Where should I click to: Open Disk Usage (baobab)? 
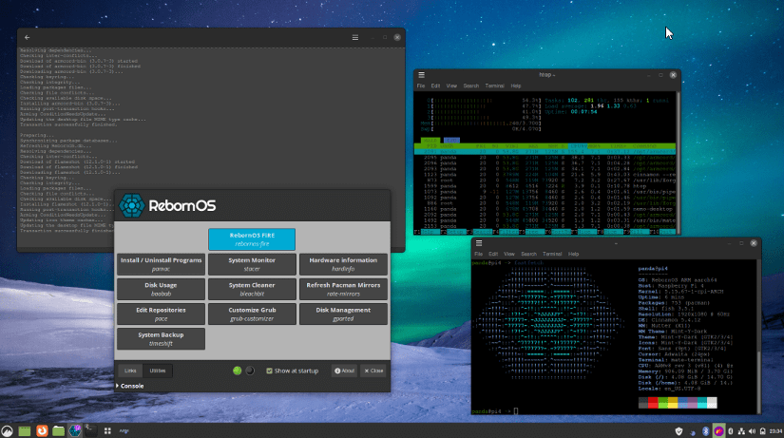pos(161,289)
